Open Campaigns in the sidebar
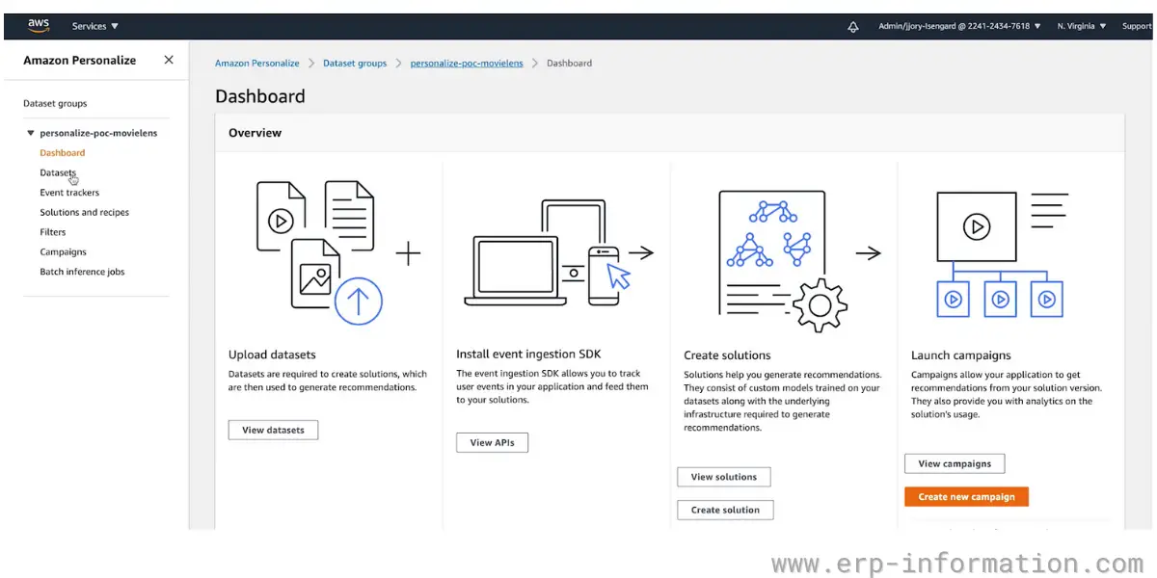1157x578 pixels. [x=64, y=252]
